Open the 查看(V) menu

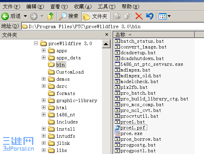click(x=59, y=6)
